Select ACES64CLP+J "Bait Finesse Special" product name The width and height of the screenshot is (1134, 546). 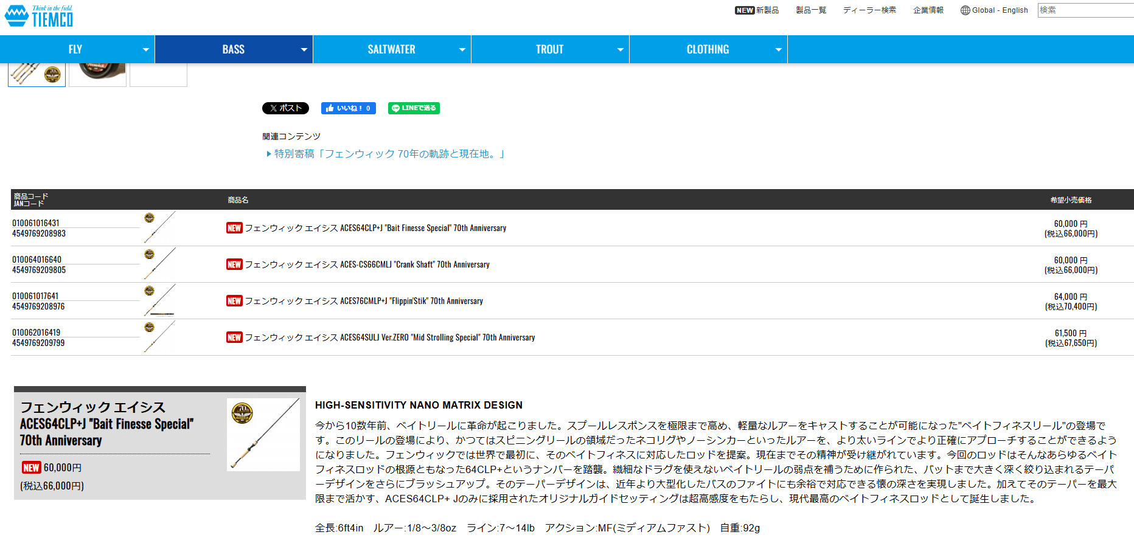tap(375, 228)
